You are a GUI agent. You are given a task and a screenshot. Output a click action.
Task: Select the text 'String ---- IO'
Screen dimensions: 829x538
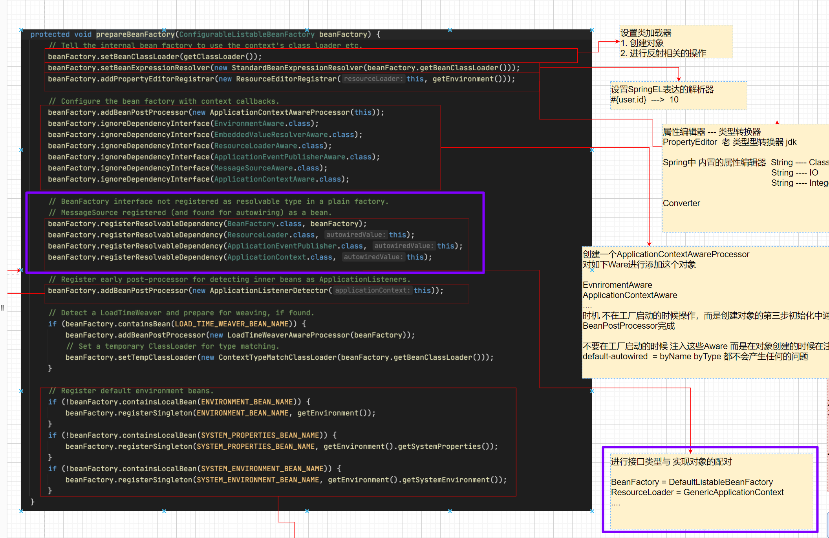pos(794,173)
